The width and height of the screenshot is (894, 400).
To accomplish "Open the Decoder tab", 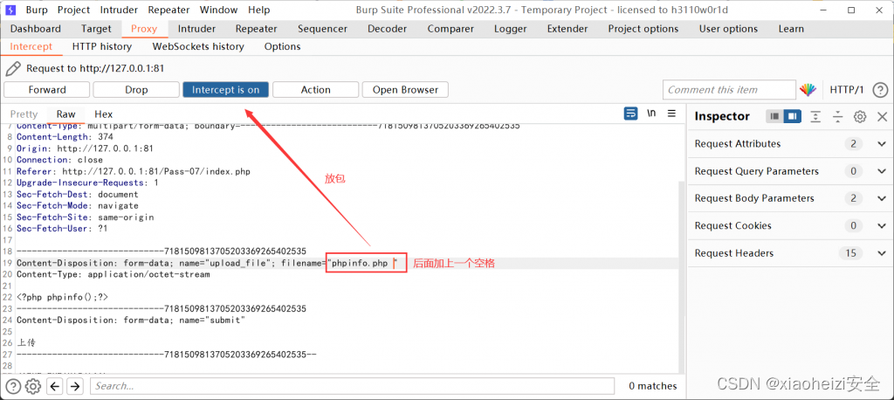I will [x=386, y=29].
